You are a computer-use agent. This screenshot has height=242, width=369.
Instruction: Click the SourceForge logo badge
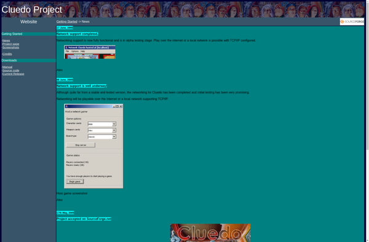pos(352,21)
